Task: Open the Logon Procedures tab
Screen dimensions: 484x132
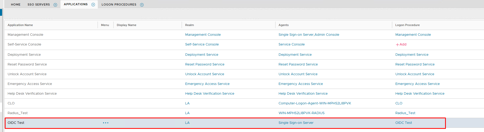Action: [x=119, y=4]
